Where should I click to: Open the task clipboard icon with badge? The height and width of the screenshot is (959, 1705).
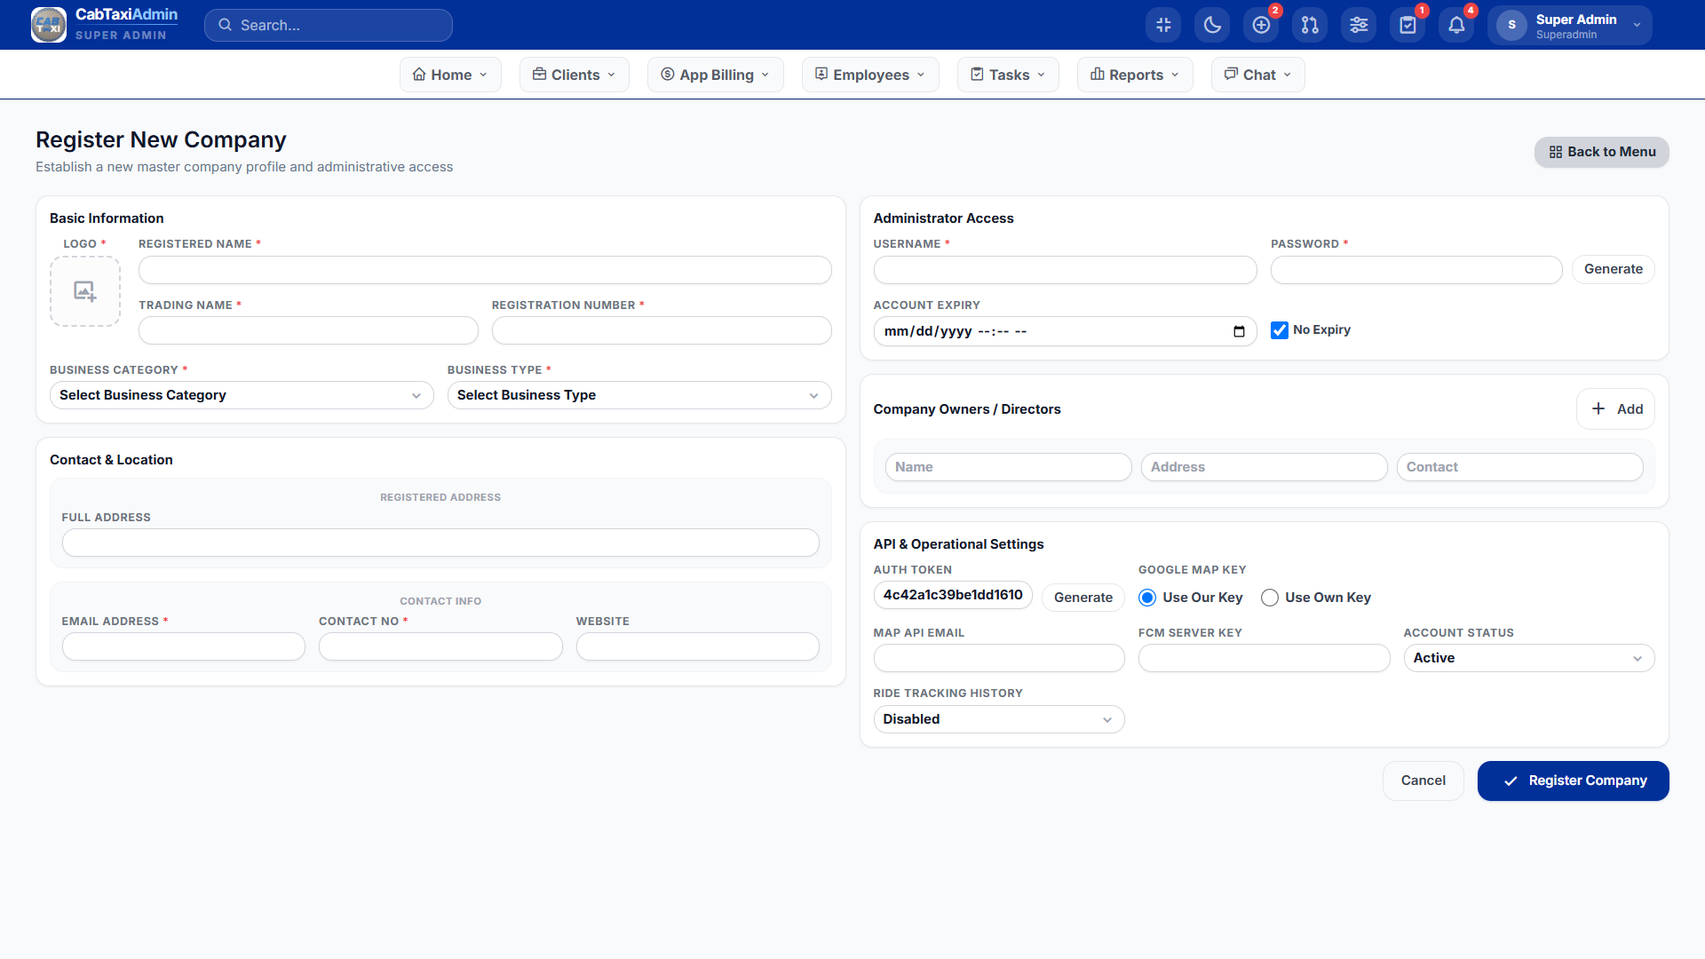pyautogui.click(x=1408, y=25)
